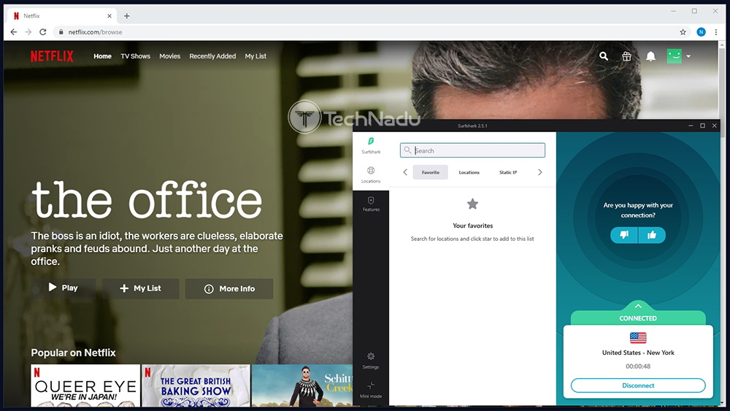The height and width of the screenshot is (411, 730).
Task: Reload the Netflix page
Action: [x=43, y=32]
